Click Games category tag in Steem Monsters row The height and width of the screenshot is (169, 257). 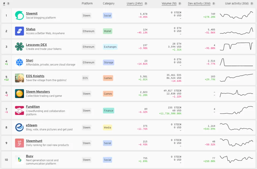click(108, 94)
